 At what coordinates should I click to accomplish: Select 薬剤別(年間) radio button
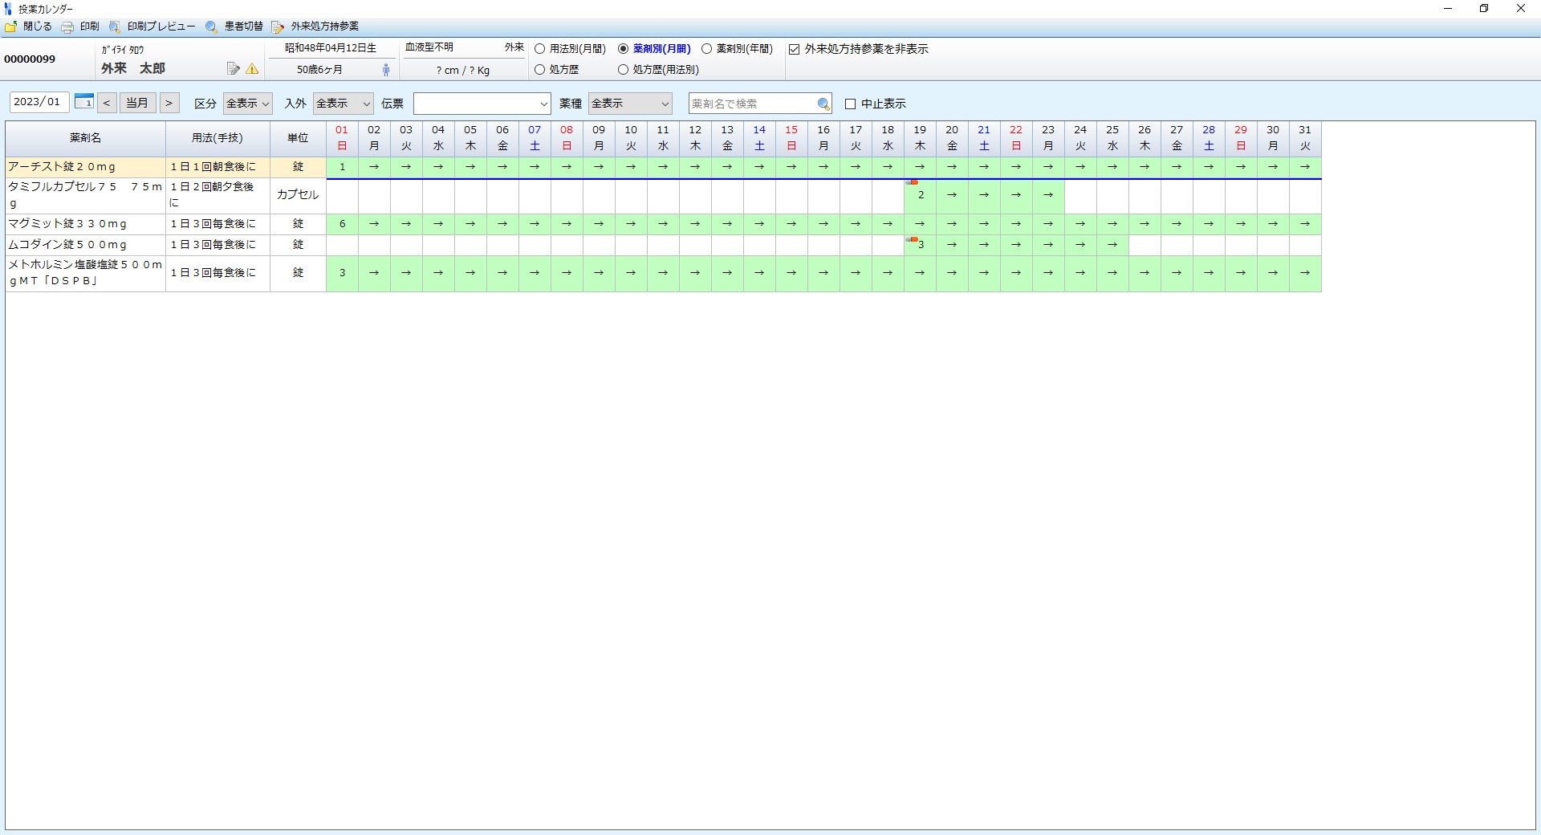[x=707, y=49]
